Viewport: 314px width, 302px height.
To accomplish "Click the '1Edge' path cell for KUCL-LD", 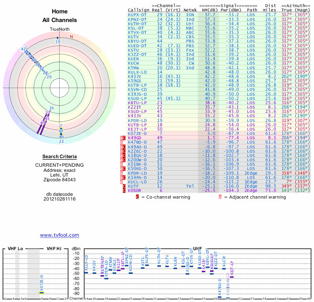I will pyautogui.click(x=250, y=182).
